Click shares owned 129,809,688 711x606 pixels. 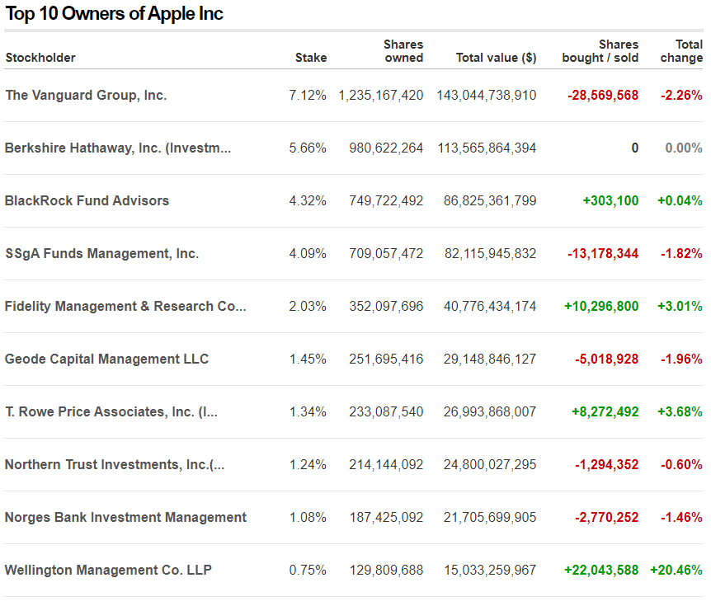click(386, 570)
